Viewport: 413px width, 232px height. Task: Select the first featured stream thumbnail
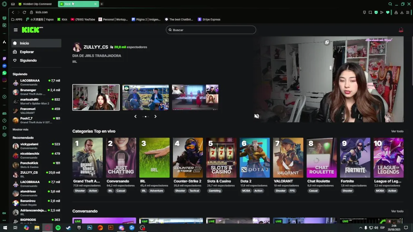click(96, 97)
